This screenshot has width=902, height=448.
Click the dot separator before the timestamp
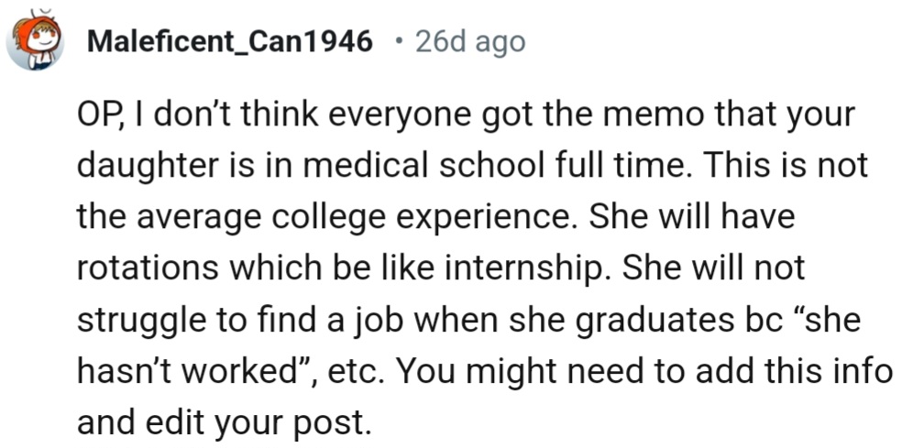coord(396,41)
